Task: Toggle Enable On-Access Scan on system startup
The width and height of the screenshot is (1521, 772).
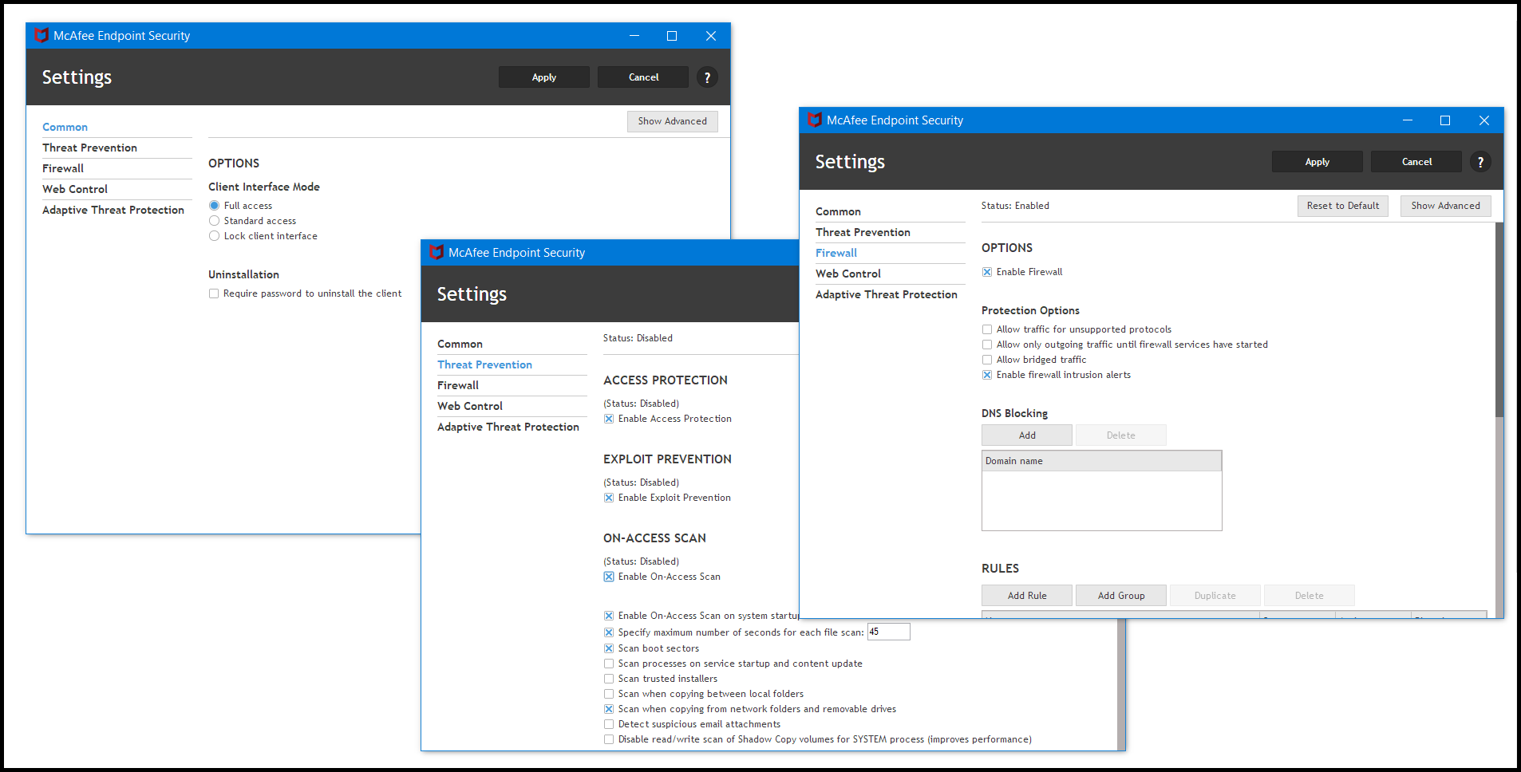Action: 609,616
